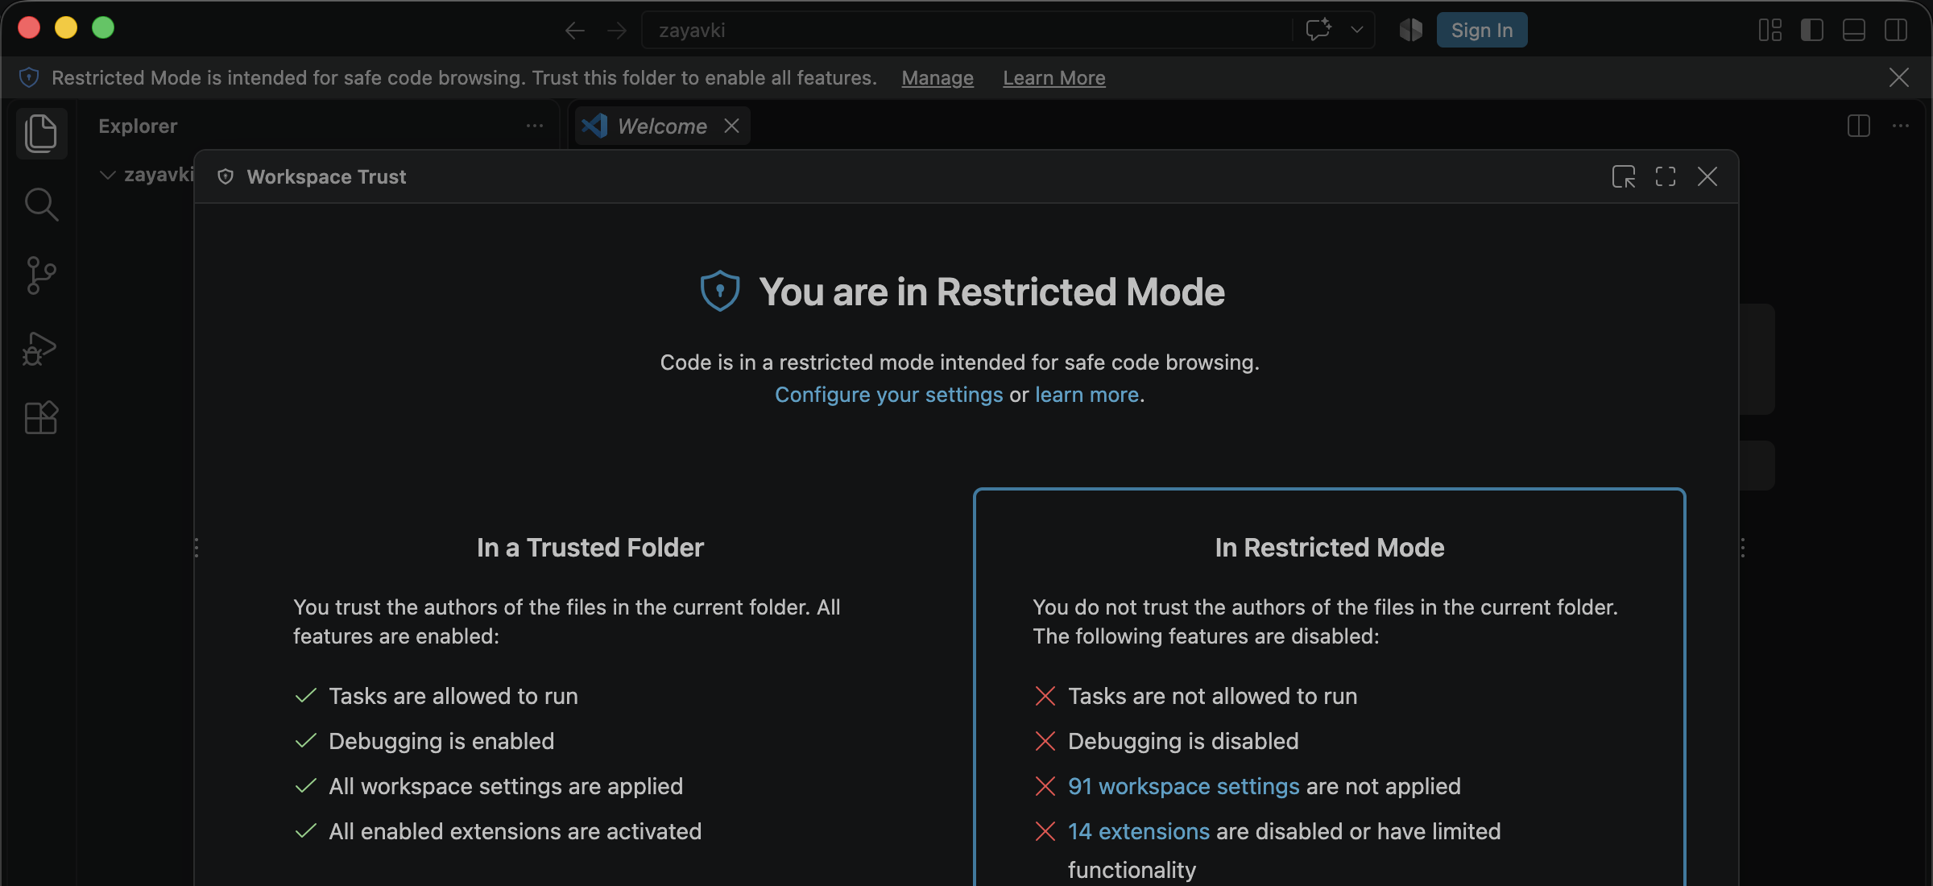Click the large shield beside Restricted Mode title
This screenshot has height=886, width=1933.
[719, 291]
